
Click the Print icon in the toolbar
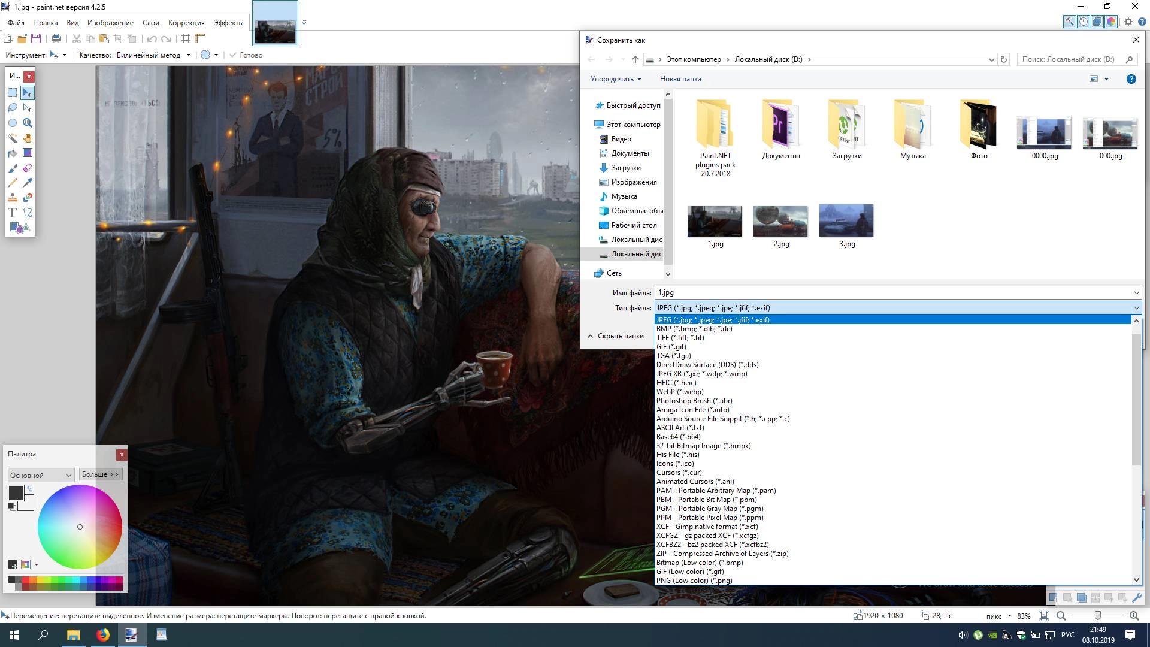(x=56, y=38)
